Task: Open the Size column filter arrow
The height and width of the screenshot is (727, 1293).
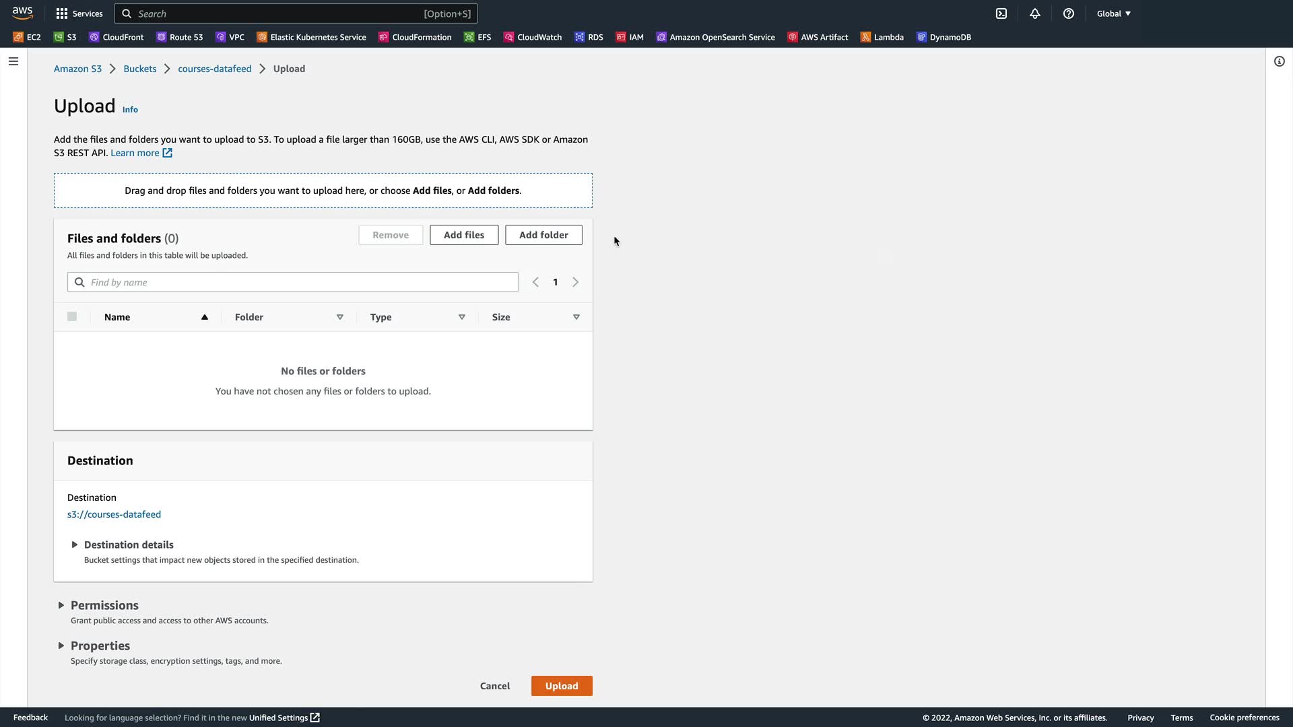Action: (576, 317)
